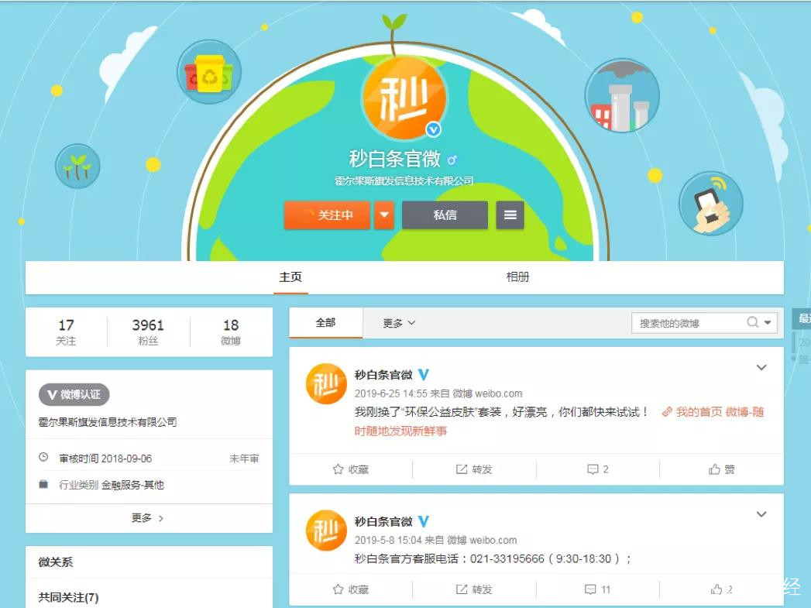Click the avatar on the 2019-6-25 post

click(x=326, y=383)
